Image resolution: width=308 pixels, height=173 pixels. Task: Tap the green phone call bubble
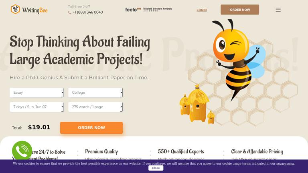coord(22,151)
